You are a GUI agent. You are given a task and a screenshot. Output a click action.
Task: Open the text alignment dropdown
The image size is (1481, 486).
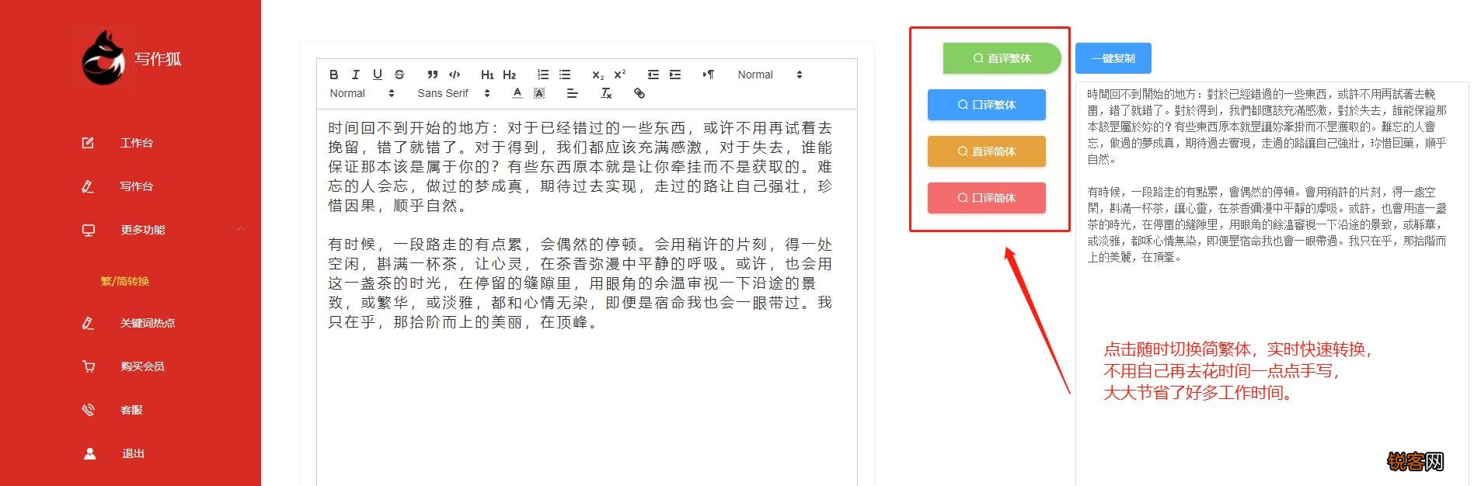[573, 93]
